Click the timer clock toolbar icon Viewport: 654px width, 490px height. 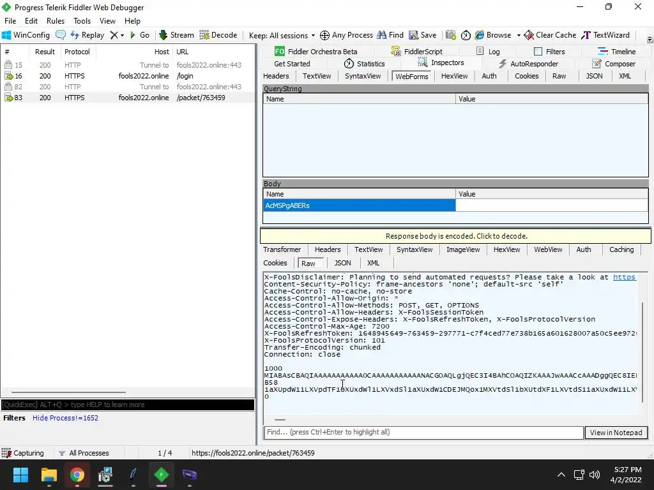click(466, 36)
